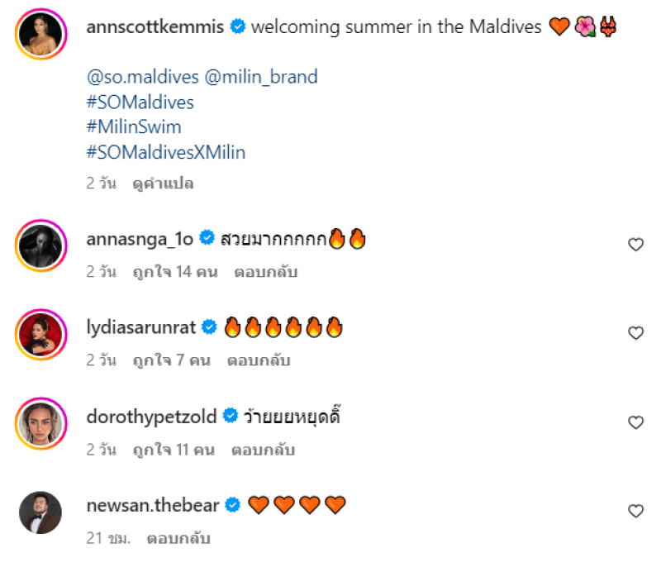
Task: View lydiasarunrat's profile avatar
Action: point(40,334)
